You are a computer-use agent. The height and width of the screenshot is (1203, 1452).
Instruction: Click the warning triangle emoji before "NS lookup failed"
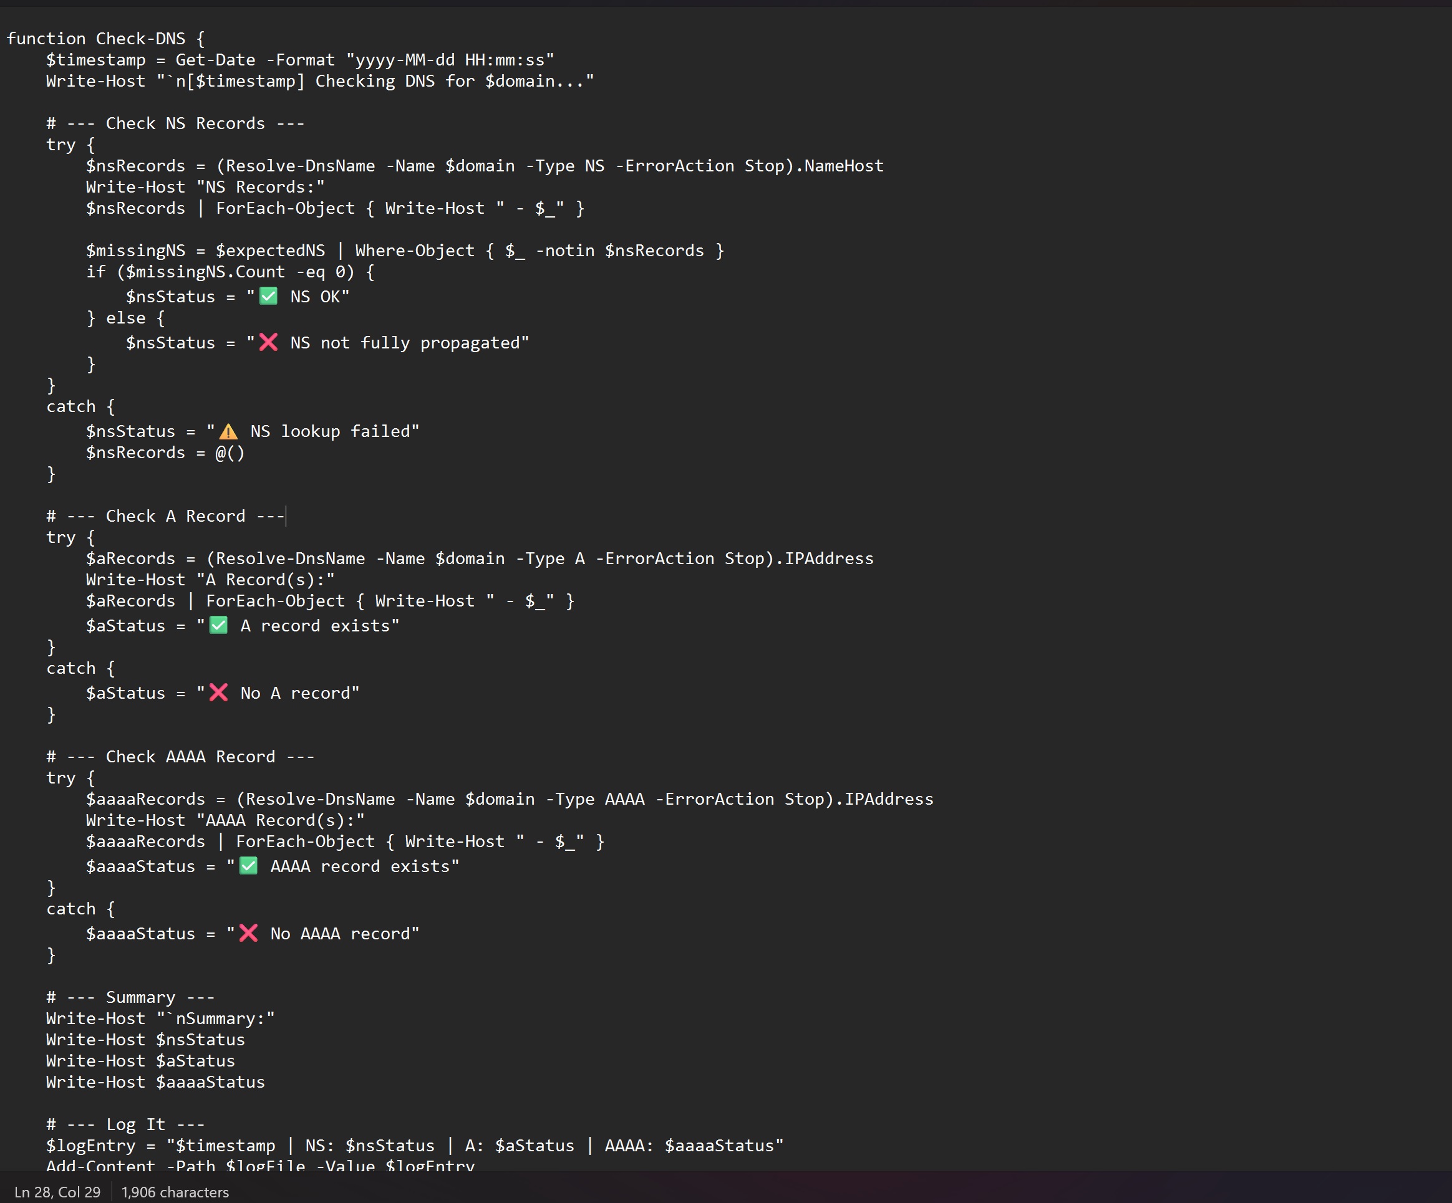click(228, 432)
